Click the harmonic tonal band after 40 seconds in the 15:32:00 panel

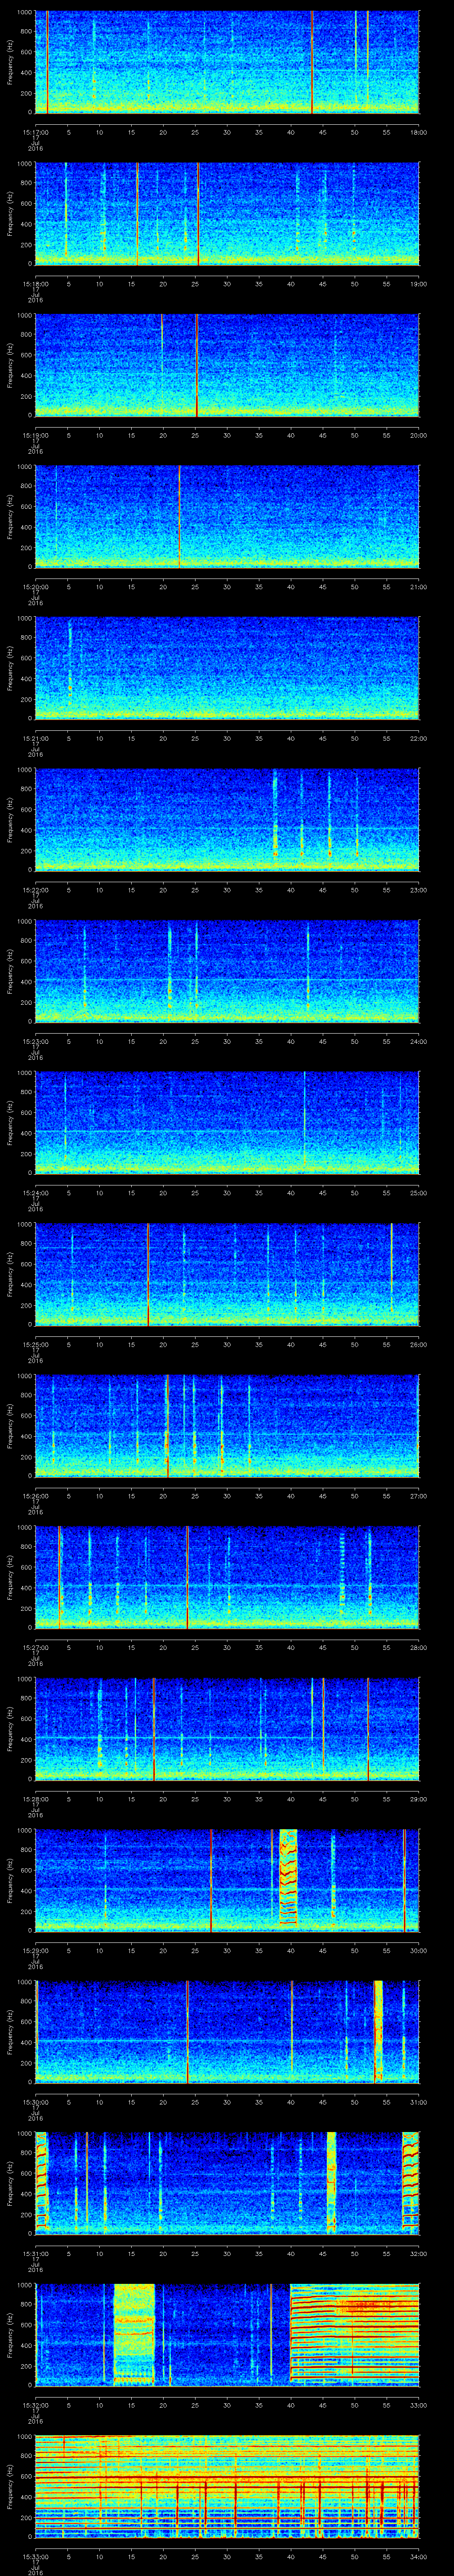[x=354, y=2334]
